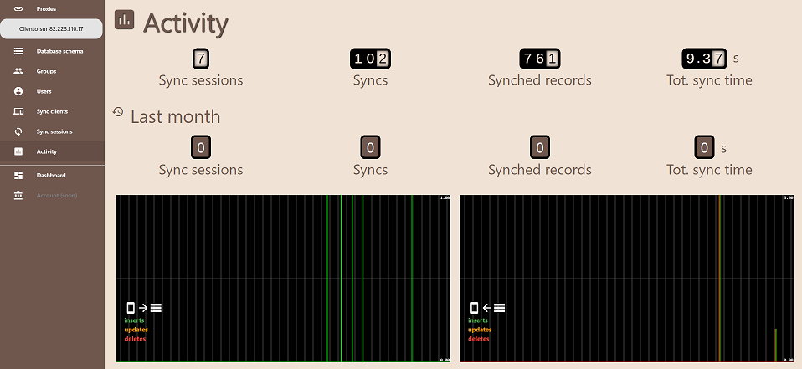Click the Synched records counter showing 761
802x369 pixels.
pos(540,59)
